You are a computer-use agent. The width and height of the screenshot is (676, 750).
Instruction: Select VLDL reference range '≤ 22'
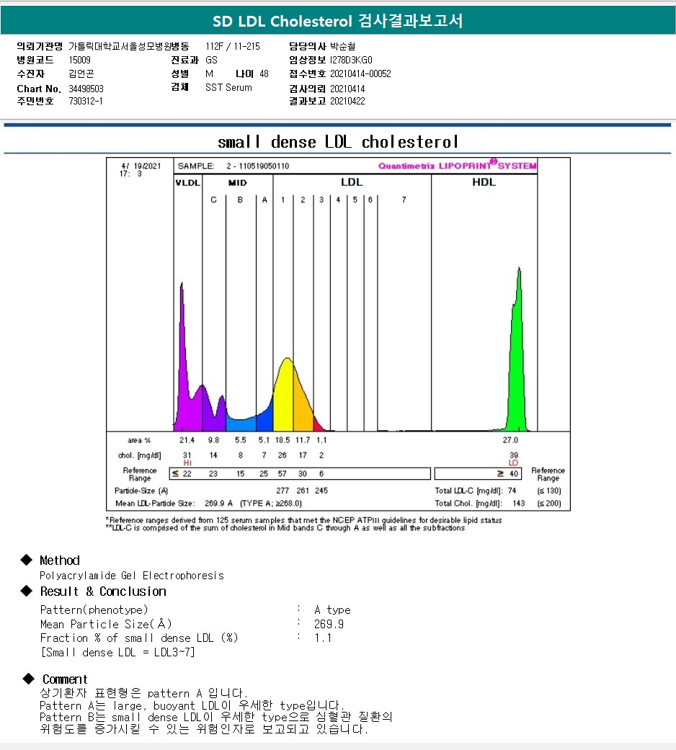coord(182,473)
